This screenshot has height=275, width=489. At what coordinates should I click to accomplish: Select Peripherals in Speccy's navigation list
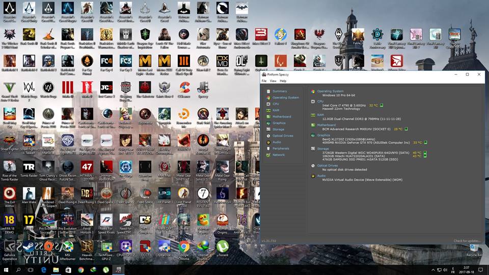pos(281,148)
